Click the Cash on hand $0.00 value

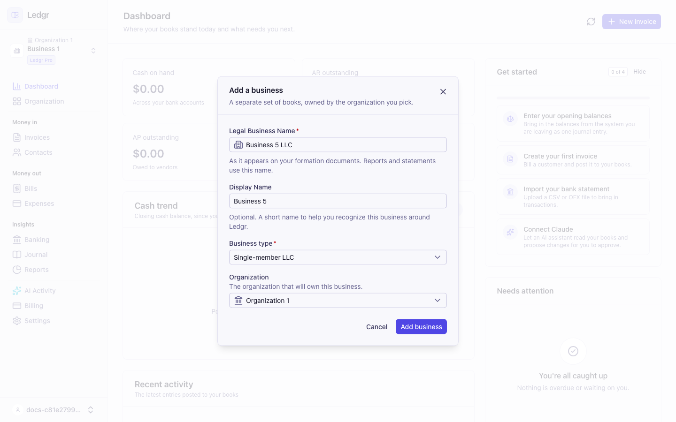point(148,89)
